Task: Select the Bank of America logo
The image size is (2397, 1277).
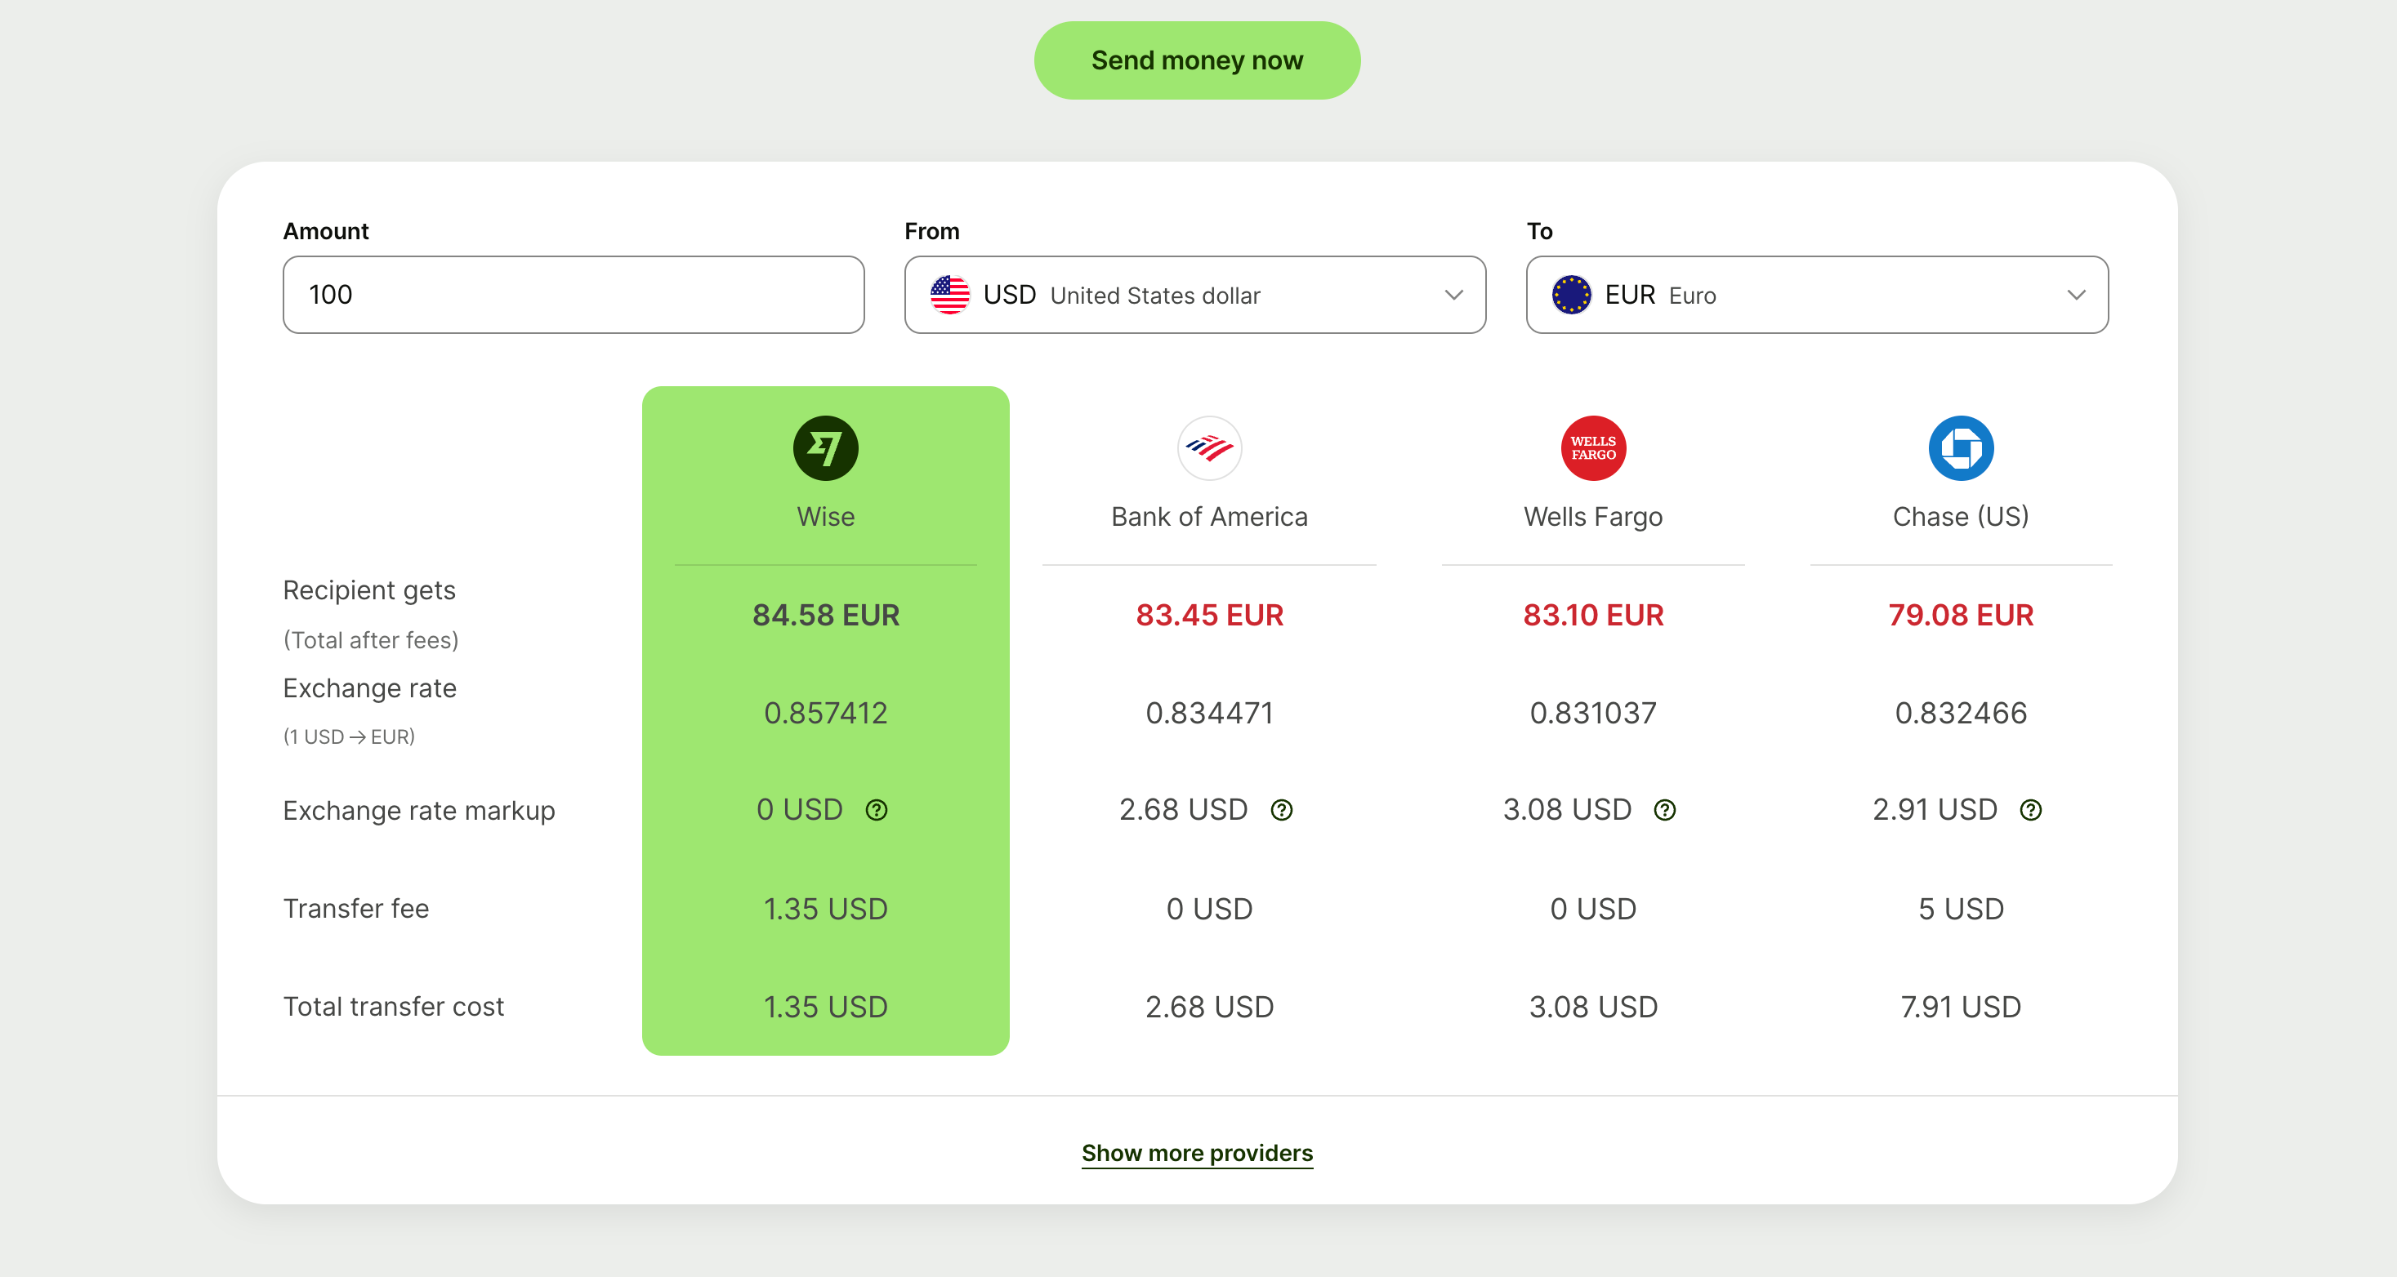Action: pyautogui.click(x=1207, y=447)
